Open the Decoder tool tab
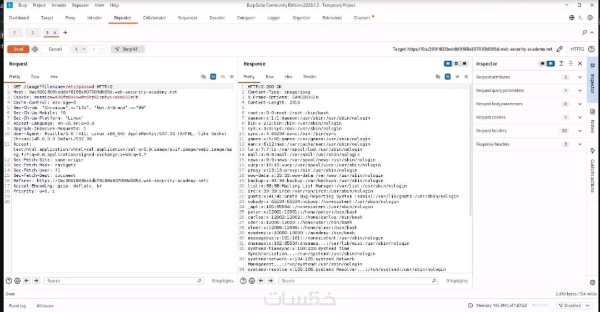 217,18
